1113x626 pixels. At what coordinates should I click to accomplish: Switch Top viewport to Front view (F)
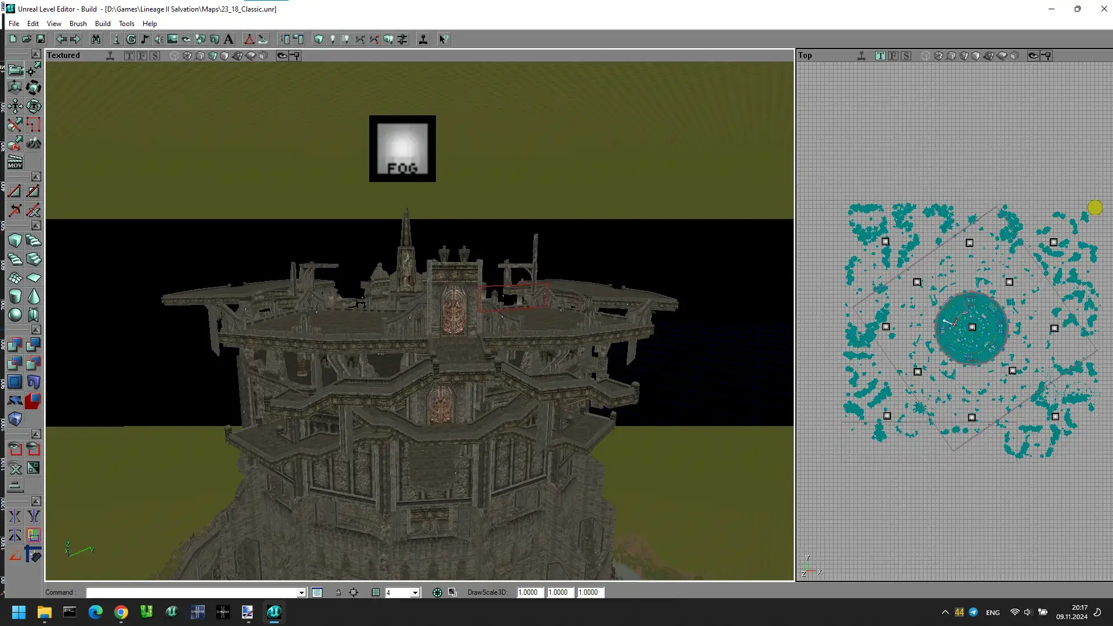[x=893, y=56]
